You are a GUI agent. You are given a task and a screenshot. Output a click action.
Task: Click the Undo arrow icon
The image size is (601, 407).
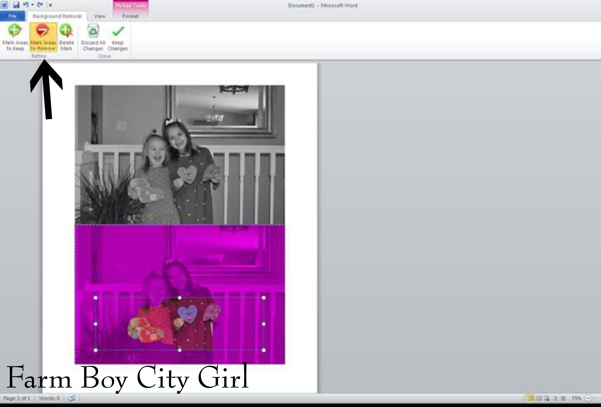tap(26, 5)
